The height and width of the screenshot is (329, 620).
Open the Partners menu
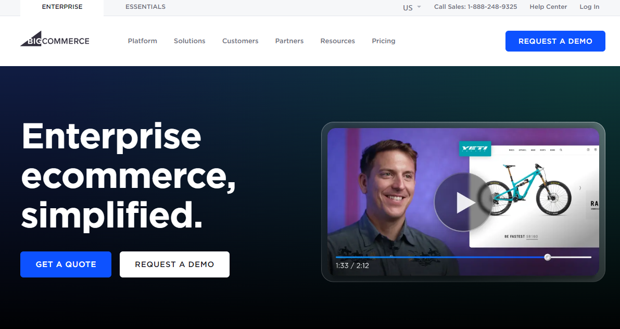click(x=289, y=41)
